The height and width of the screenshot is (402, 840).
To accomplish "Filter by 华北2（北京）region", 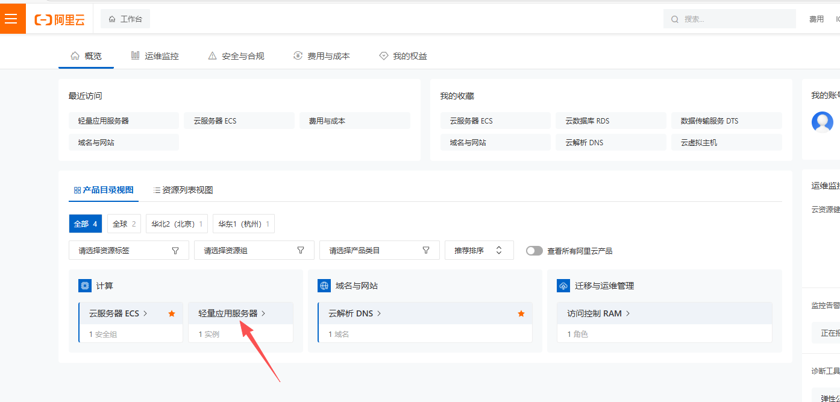I will (x=177, y=224).
